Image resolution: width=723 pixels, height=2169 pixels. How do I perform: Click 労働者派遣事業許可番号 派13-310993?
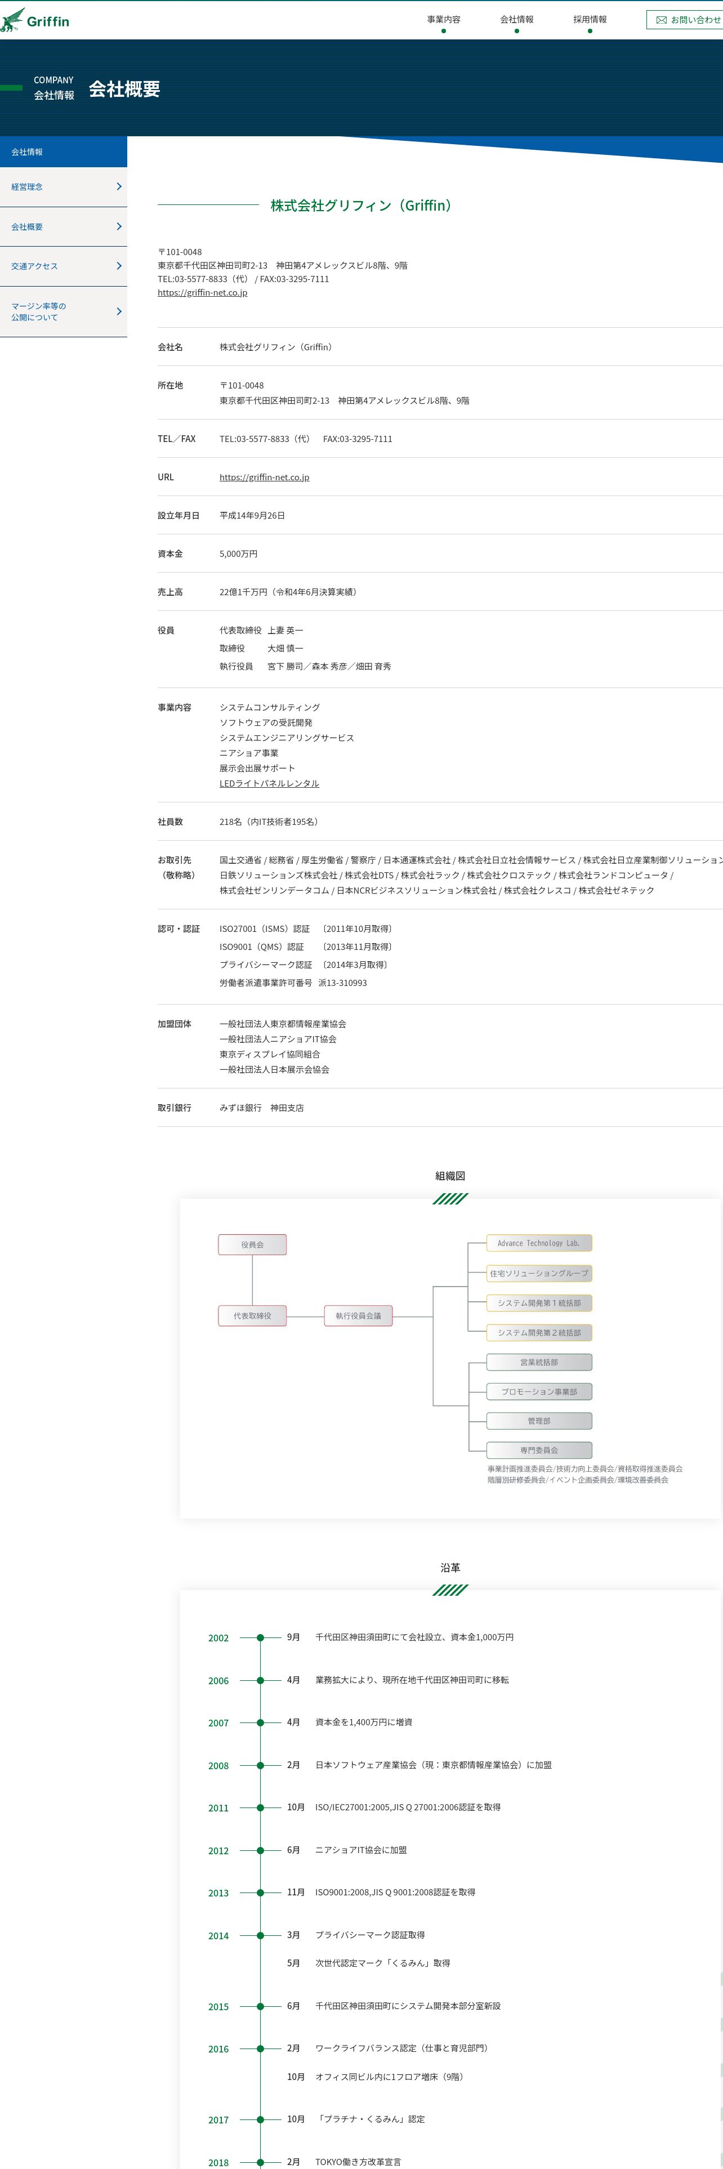click(x=294, y=984)
